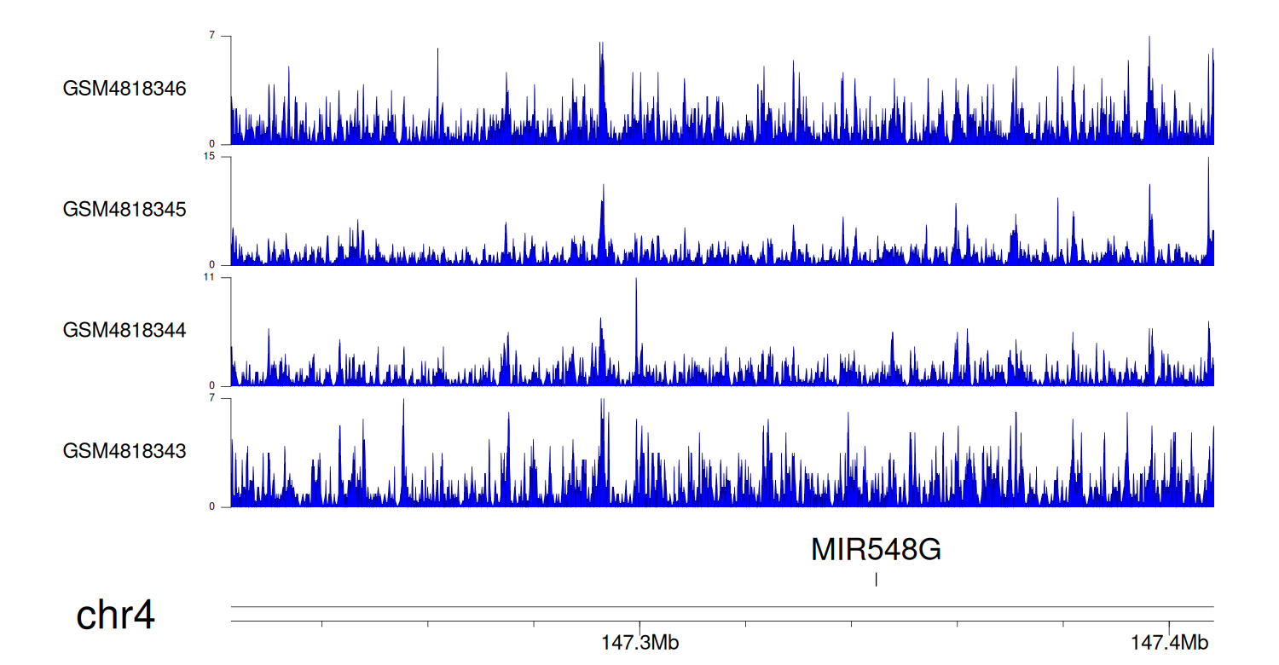Click the MIR548G gene label
The height and width of the screenshot is (665, 1279).
pyautogui.click(x=876, y=551)
